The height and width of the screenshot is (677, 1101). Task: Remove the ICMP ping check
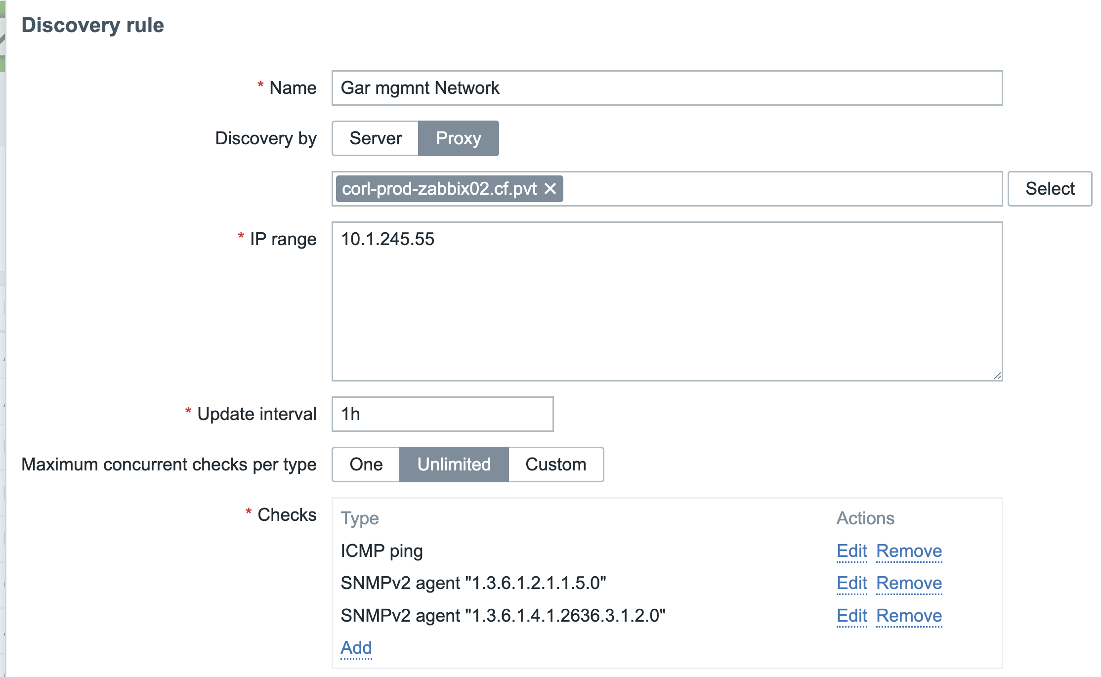[909, 551]
